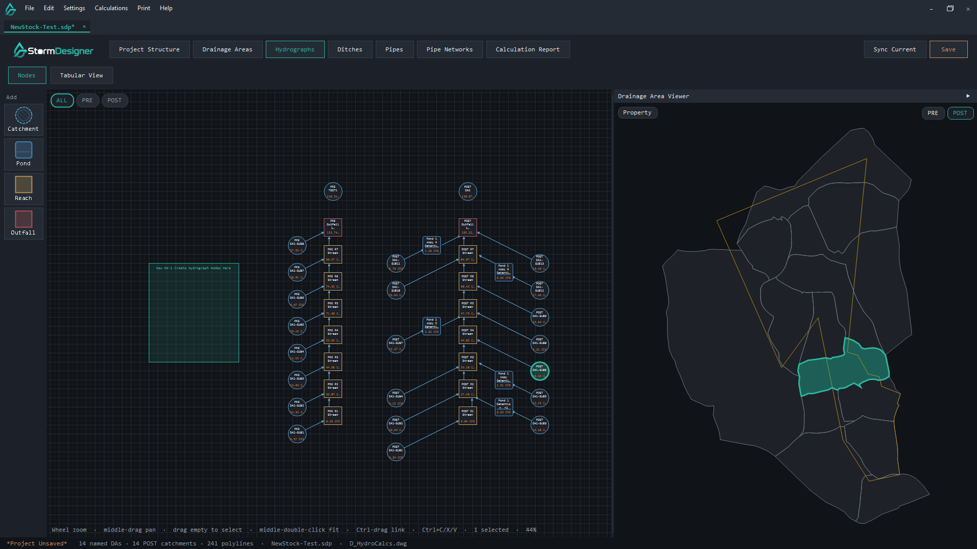Select the highlighted POST DA1-SUB6 catchment node
Screen dimensions: 977x549
point(540,371)
